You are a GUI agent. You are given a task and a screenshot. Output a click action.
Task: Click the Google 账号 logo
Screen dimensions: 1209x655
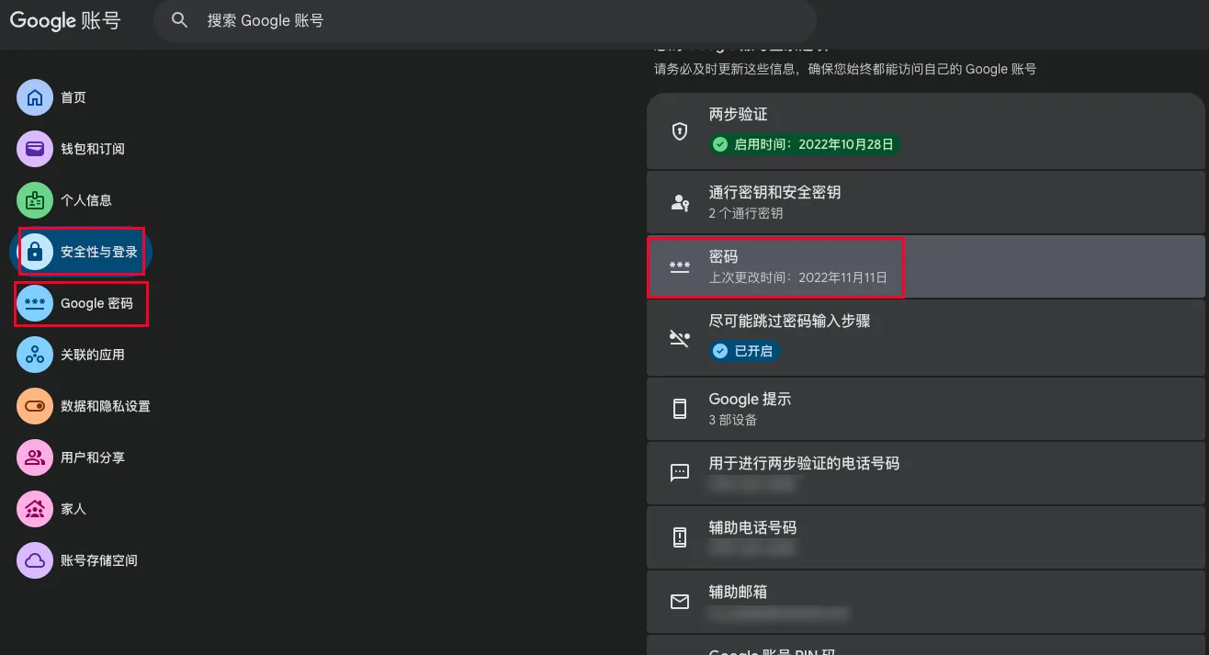(x=65, y=20)
